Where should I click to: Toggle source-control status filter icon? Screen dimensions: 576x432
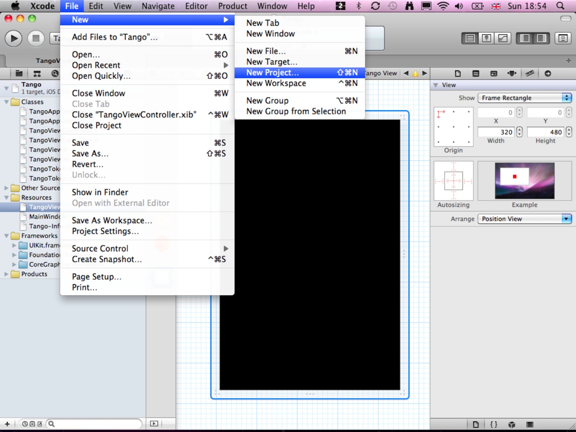tap(32, 424)
